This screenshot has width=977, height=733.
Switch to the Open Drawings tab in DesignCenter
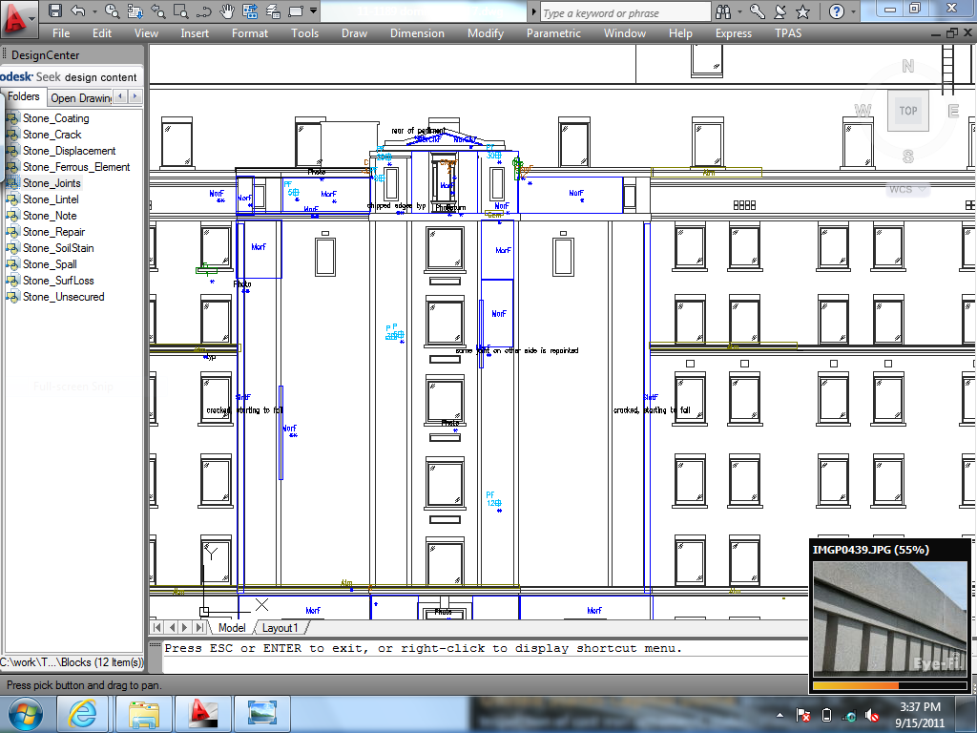point(81,97)
